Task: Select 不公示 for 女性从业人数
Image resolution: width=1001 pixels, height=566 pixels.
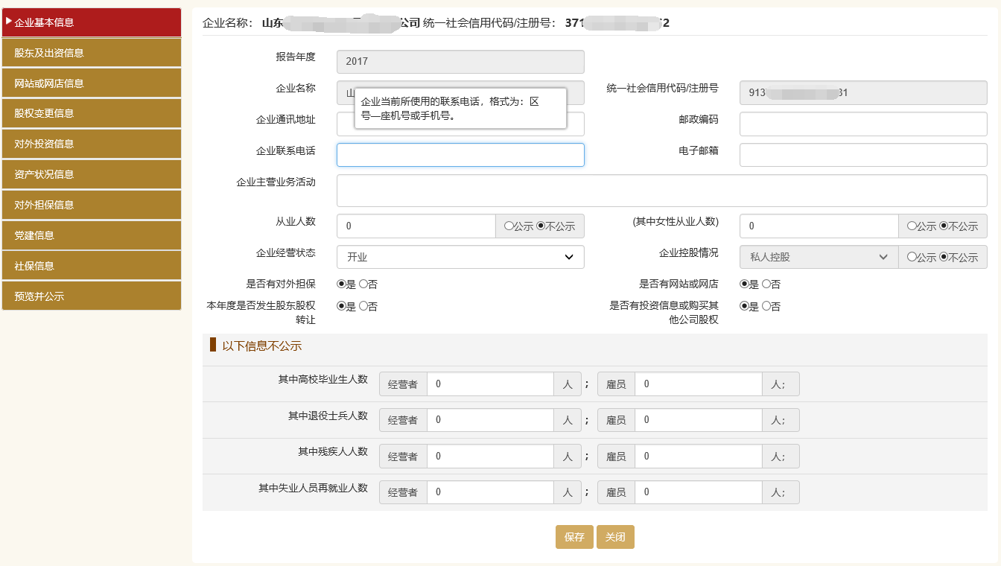Action: [944, 226]
